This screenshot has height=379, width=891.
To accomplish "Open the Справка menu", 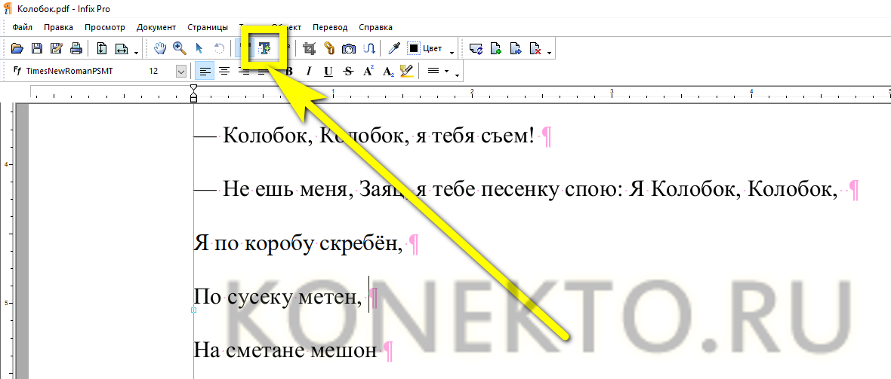I will click(x=375, y=27).
